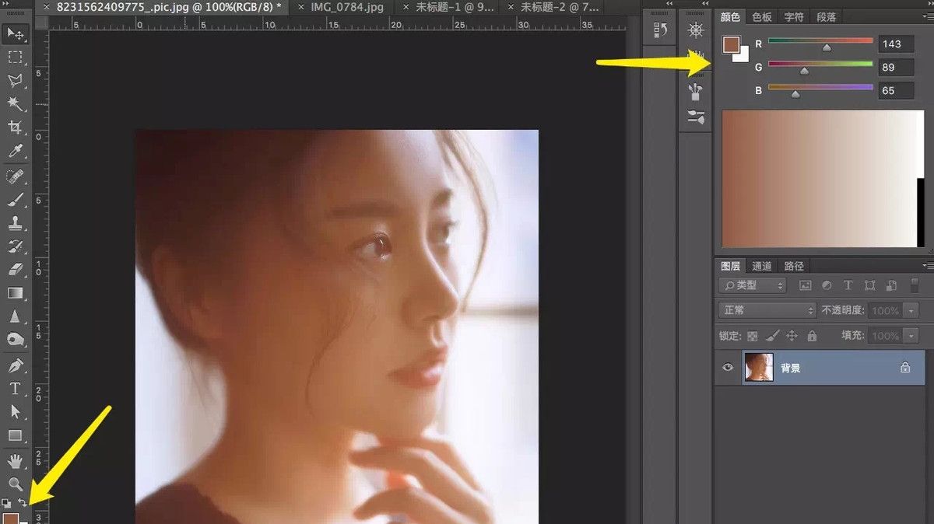Screen dimensions: 934x524
Task: Select the Eraser tool
Action: tap(16, 270)
